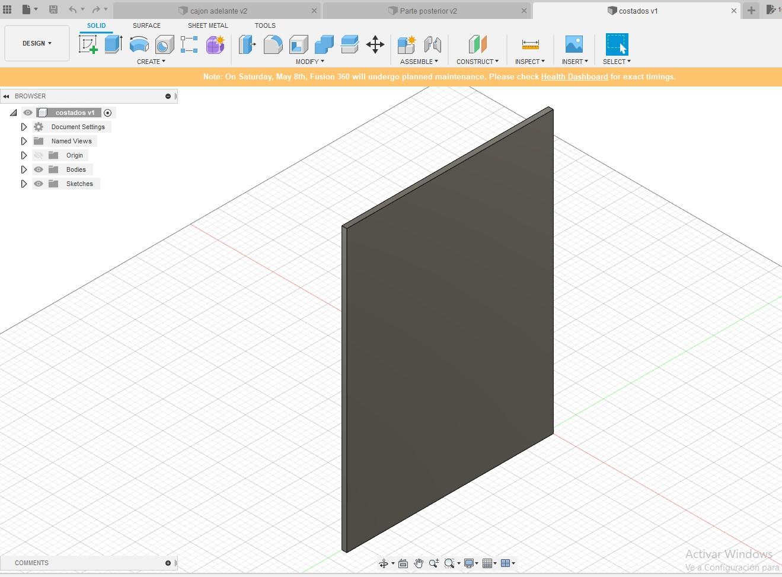Select the Joint tool
782x577 pixels.
[433, 44]
